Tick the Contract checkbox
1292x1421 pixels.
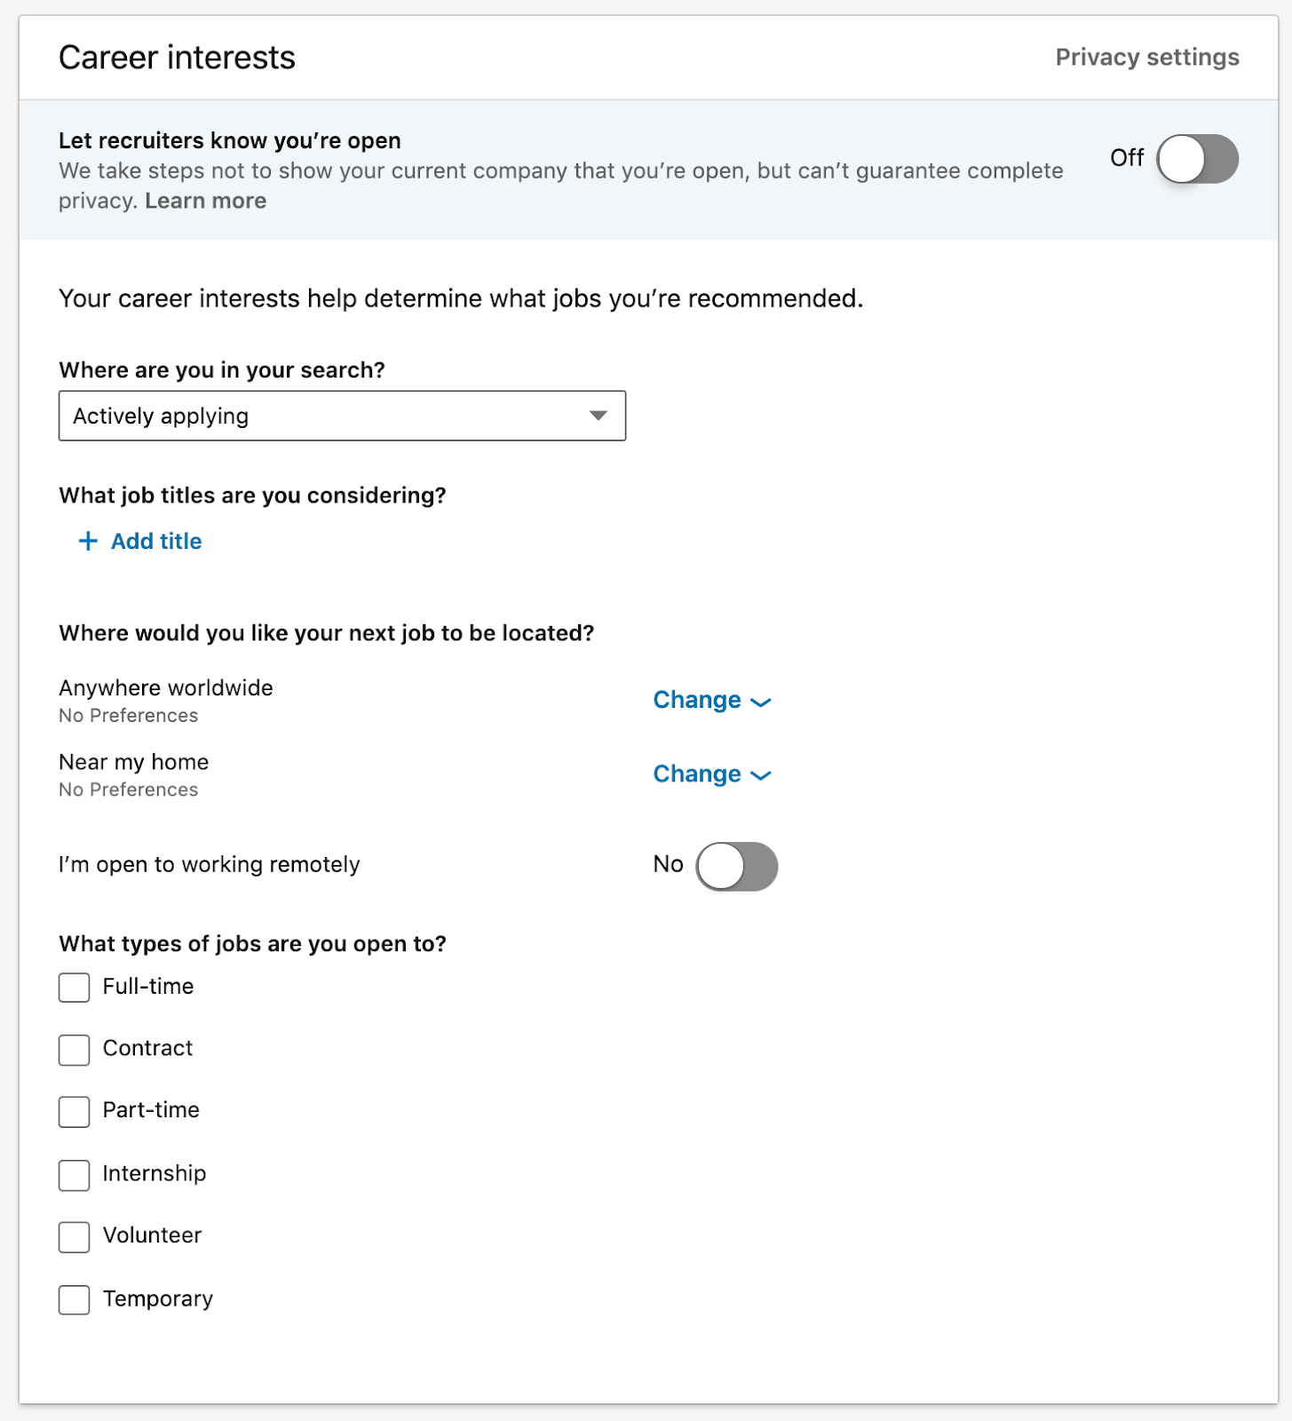[x=75, y=1050]
